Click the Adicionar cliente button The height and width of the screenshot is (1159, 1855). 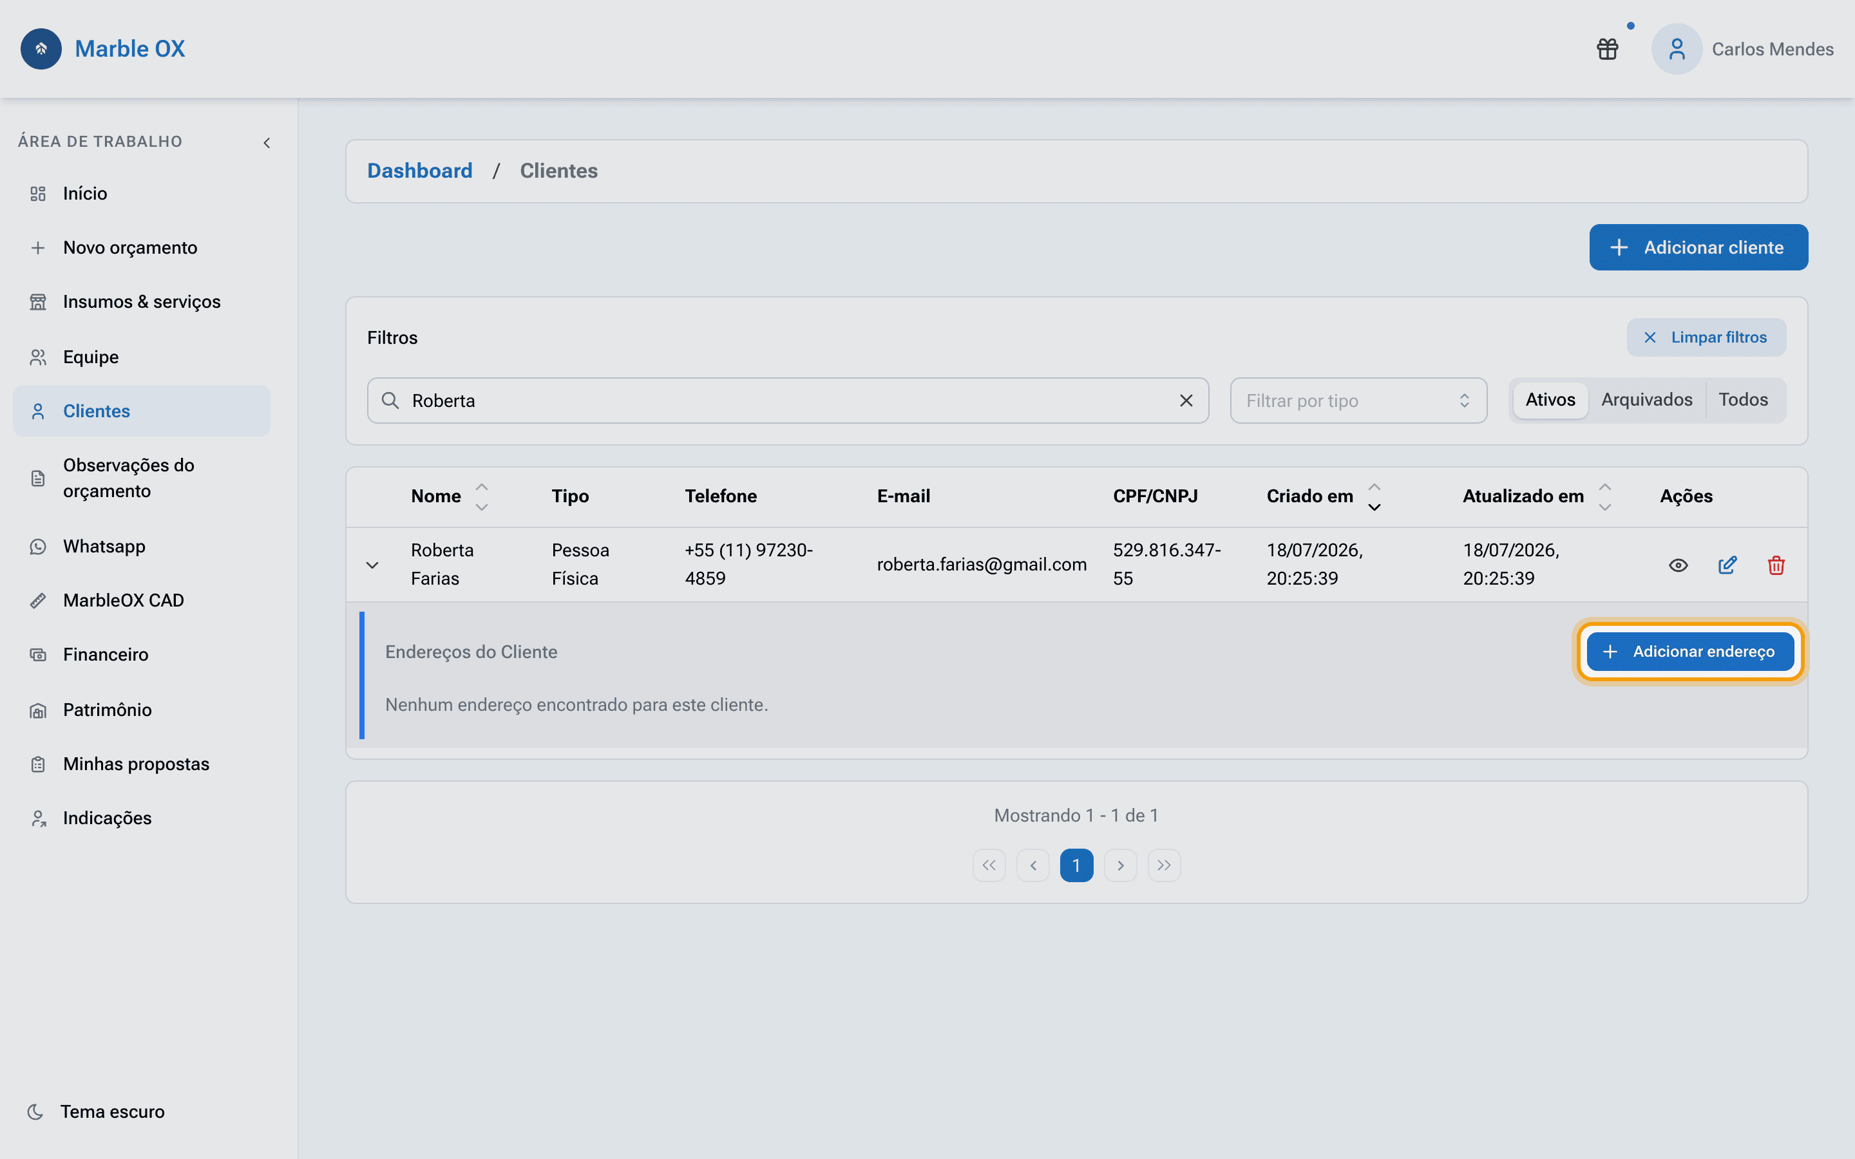[x=1698, y=248]
